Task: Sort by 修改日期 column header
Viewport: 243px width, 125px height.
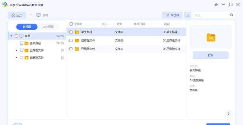Action: tap(139, 24)
